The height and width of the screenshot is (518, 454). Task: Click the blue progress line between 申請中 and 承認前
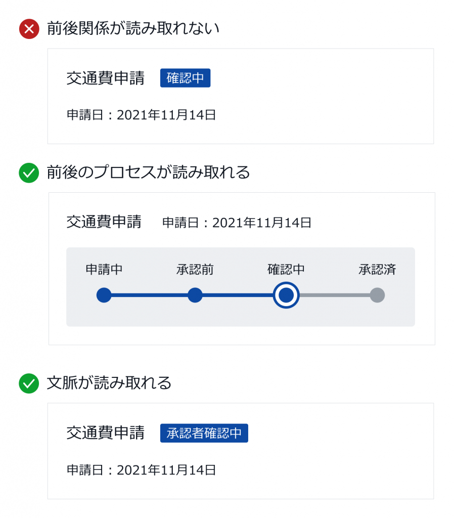pyautogui.click(x=150, y=295)
